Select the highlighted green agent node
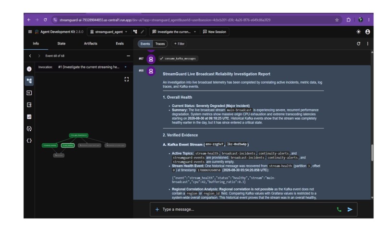This screenshot has height=227, width=387. pyautogui.click(x=68, y=146)
